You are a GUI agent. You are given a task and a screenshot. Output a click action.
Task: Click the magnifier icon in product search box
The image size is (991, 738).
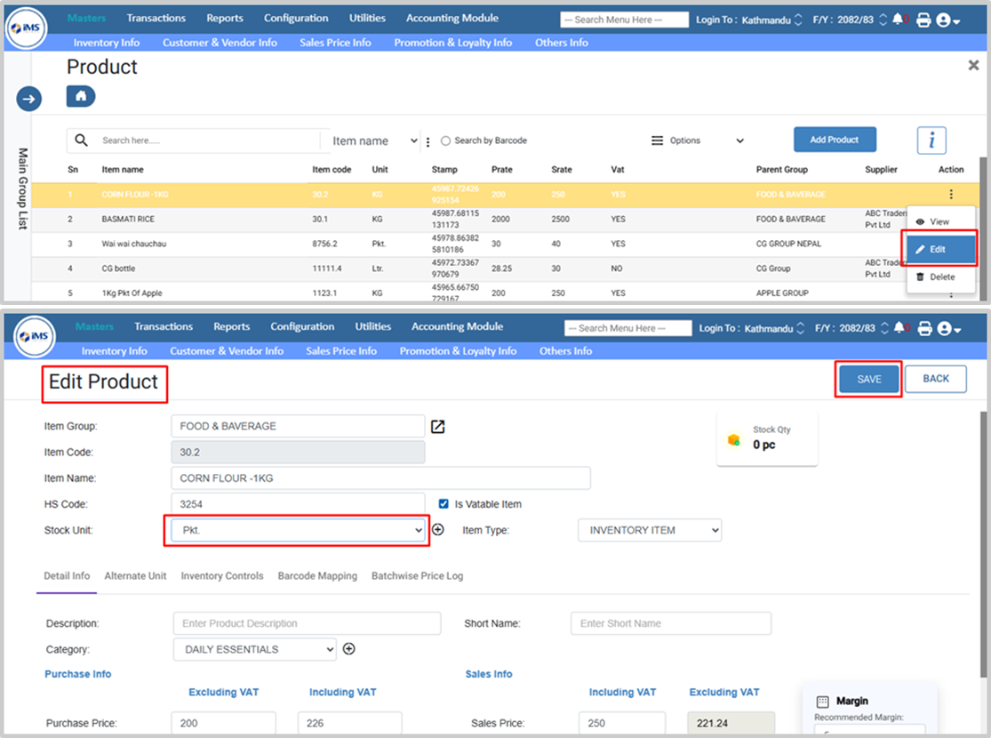[82, 140]
